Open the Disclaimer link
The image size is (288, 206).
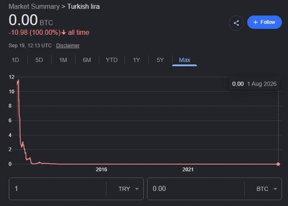tap(68, 46)
